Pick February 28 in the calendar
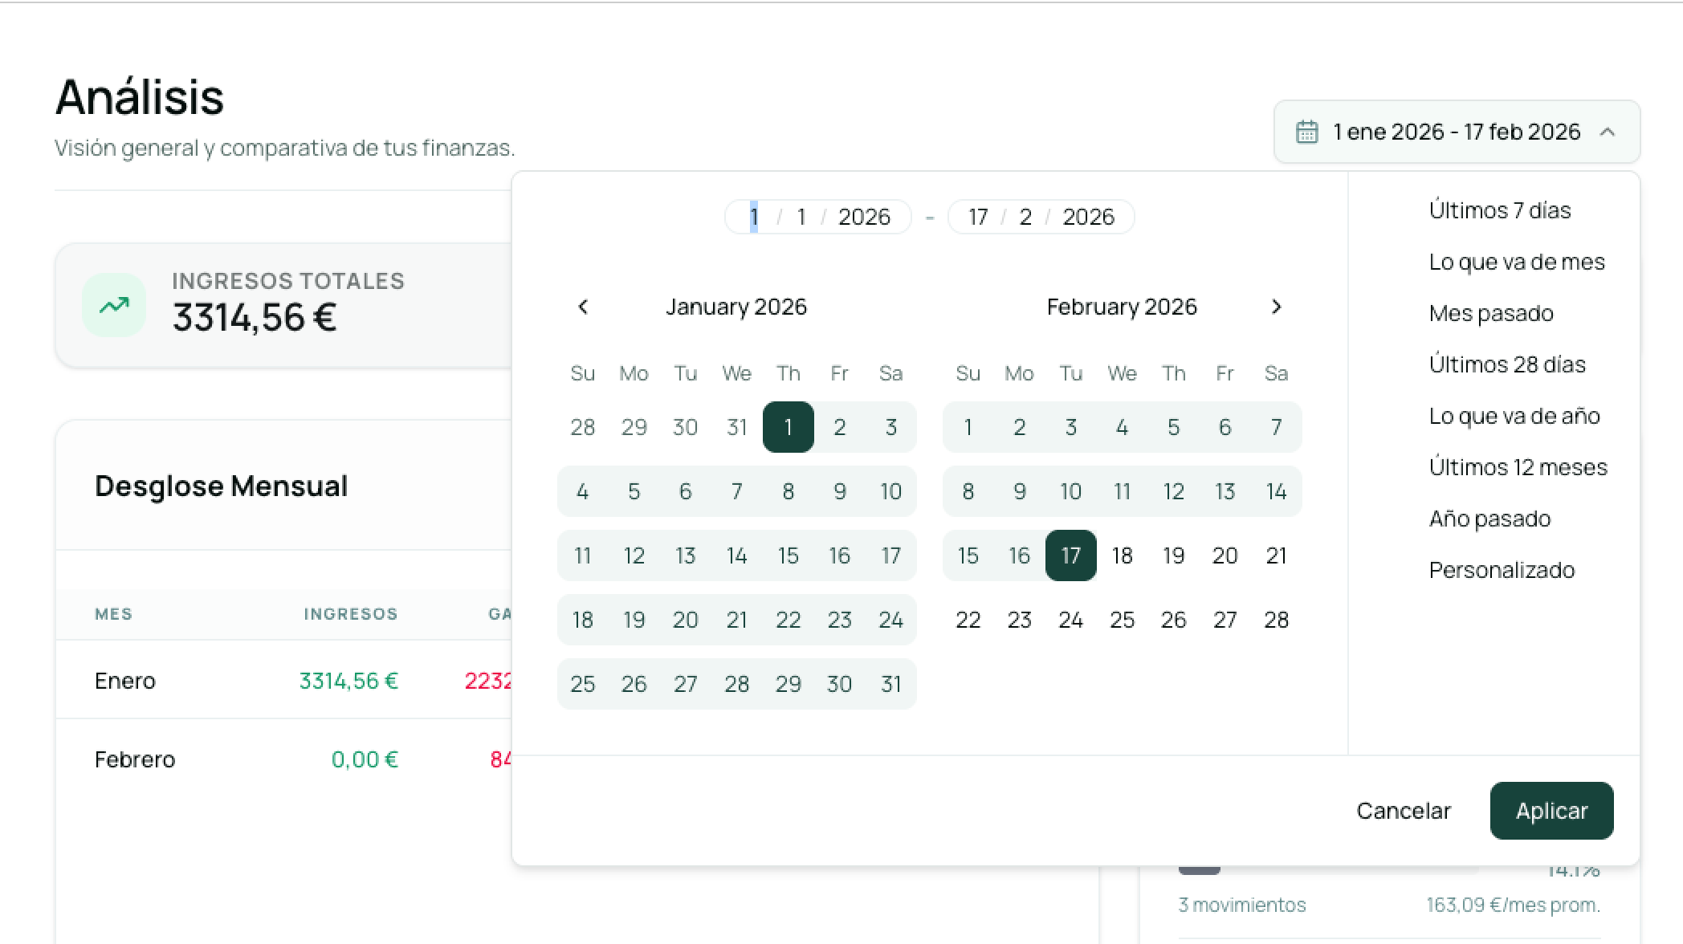 [x=1276, y=620]
